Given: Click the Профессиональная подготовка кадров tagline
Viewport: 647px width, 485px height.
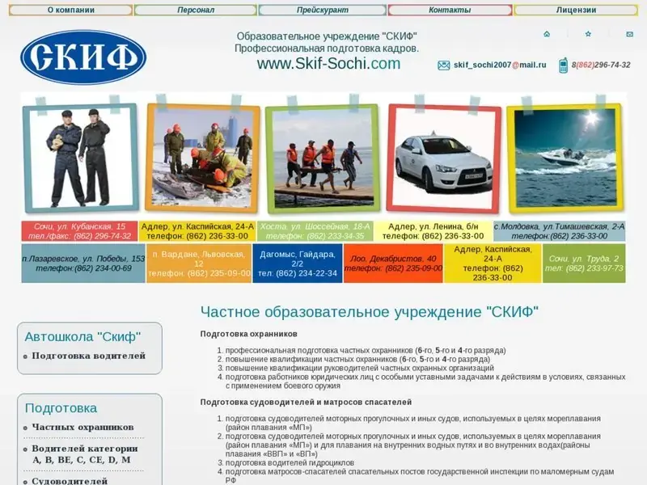Looking at the screenshot, I should [x=327, y=48].
